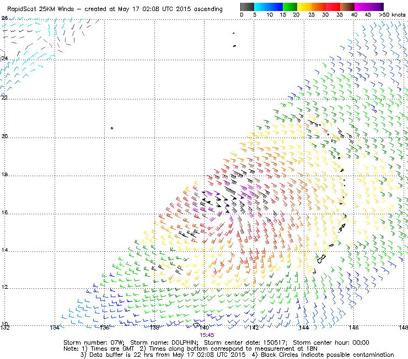The image size is (408, 359).
Task: Click the '>50 knots' legend label
Action: coord(392,15)
